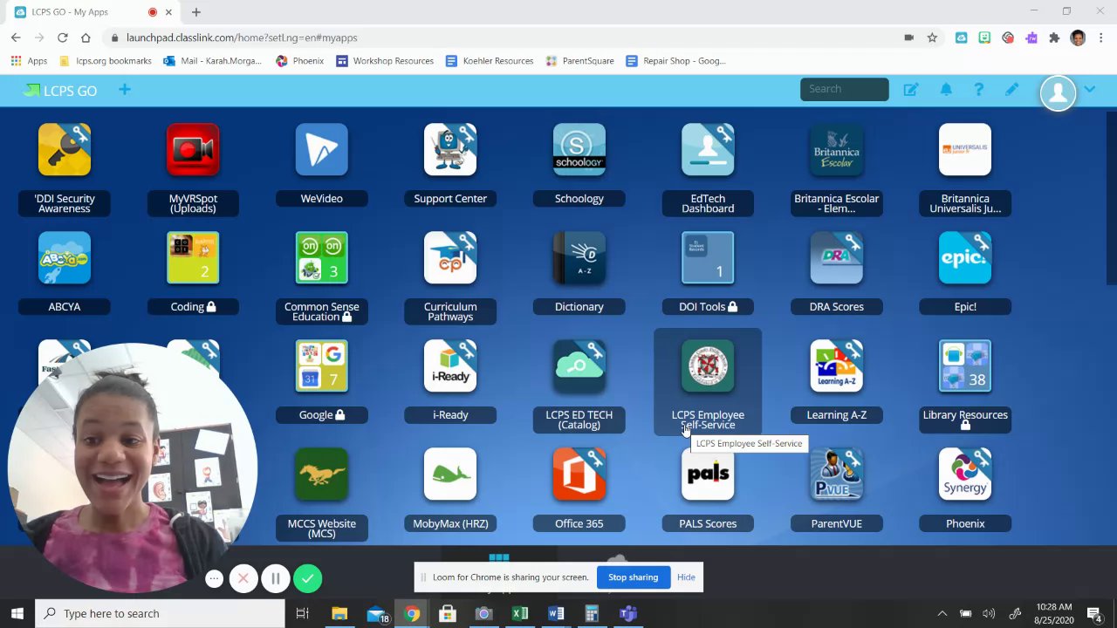Bookmark this page with the star
This screenshot has width=1117, height=628.
[932, 38]
